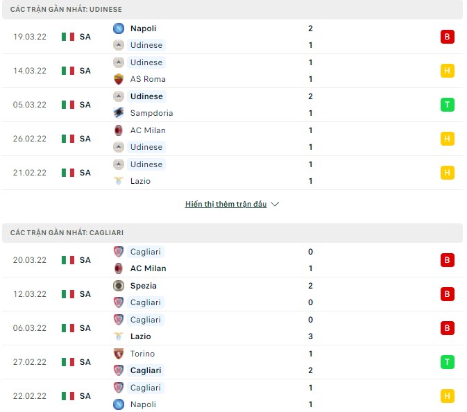Screen dimensions: 467x412
Task: Click the Spezia team logo
Action: [x=119, y=286]
